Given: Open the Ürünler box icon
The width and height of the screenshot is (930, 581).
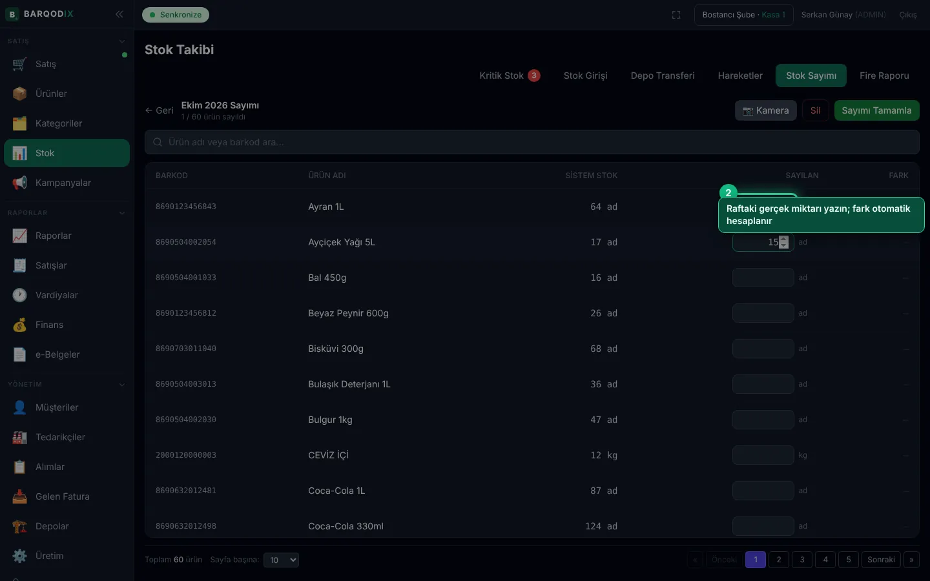Looking at the screenshot, I should point(19,94).
